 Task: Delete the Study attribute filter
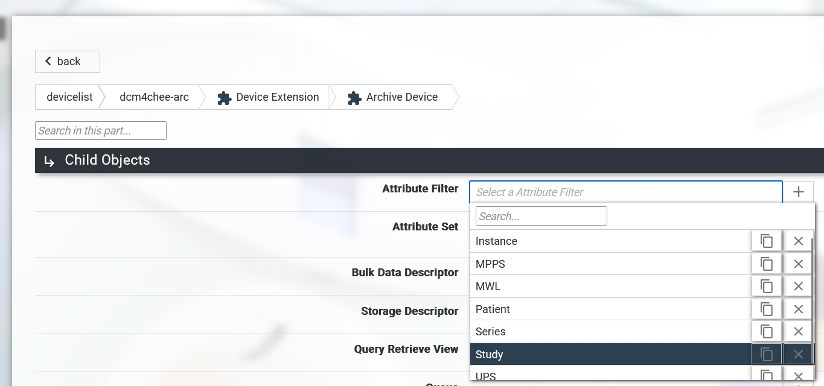coord(798,355)
